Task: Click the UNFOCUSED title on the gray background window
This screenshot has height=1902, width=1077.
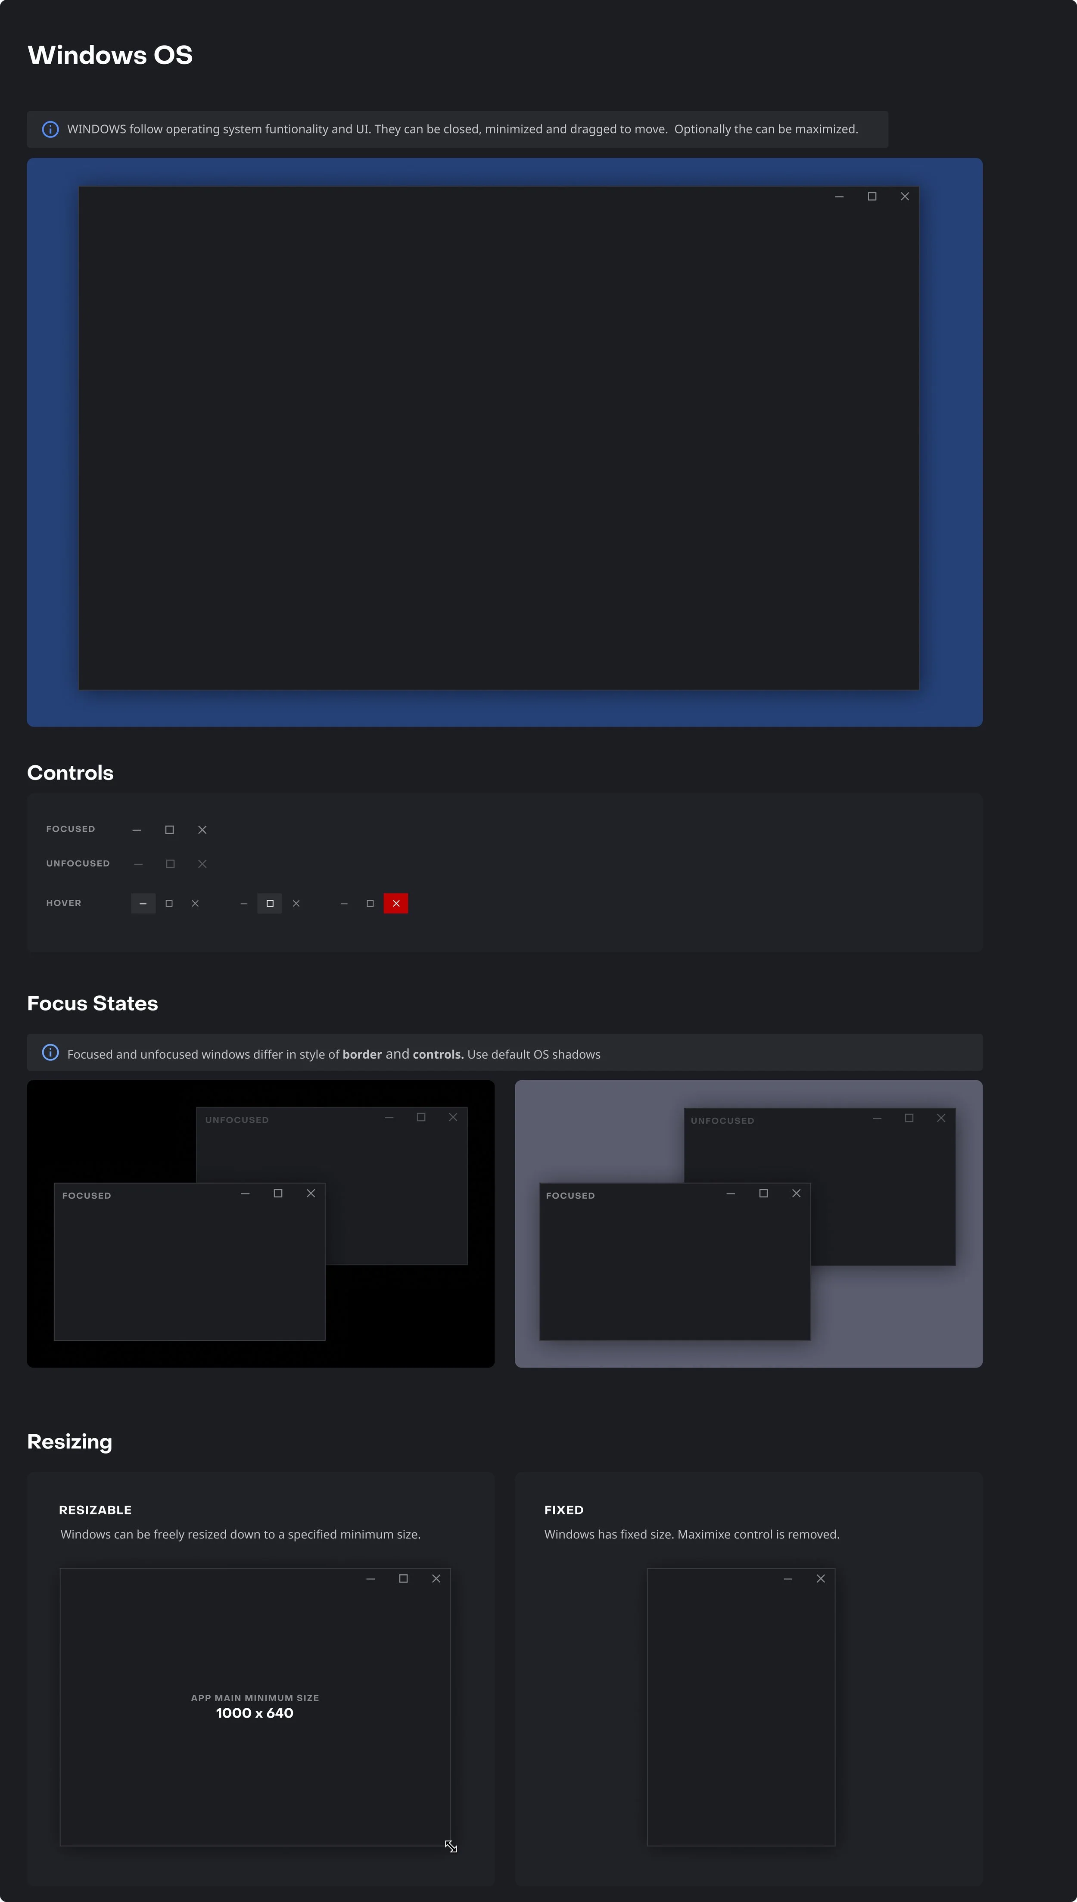Action: (x=722, y=1120)
